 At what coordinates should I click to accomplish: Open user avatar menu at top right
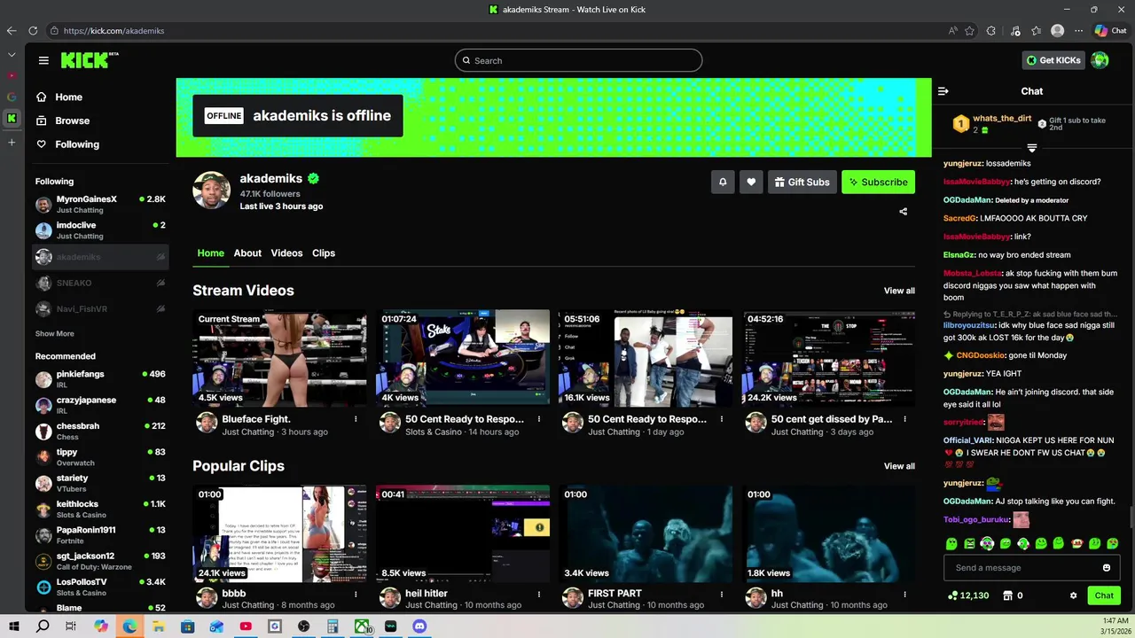[1100, 60]
